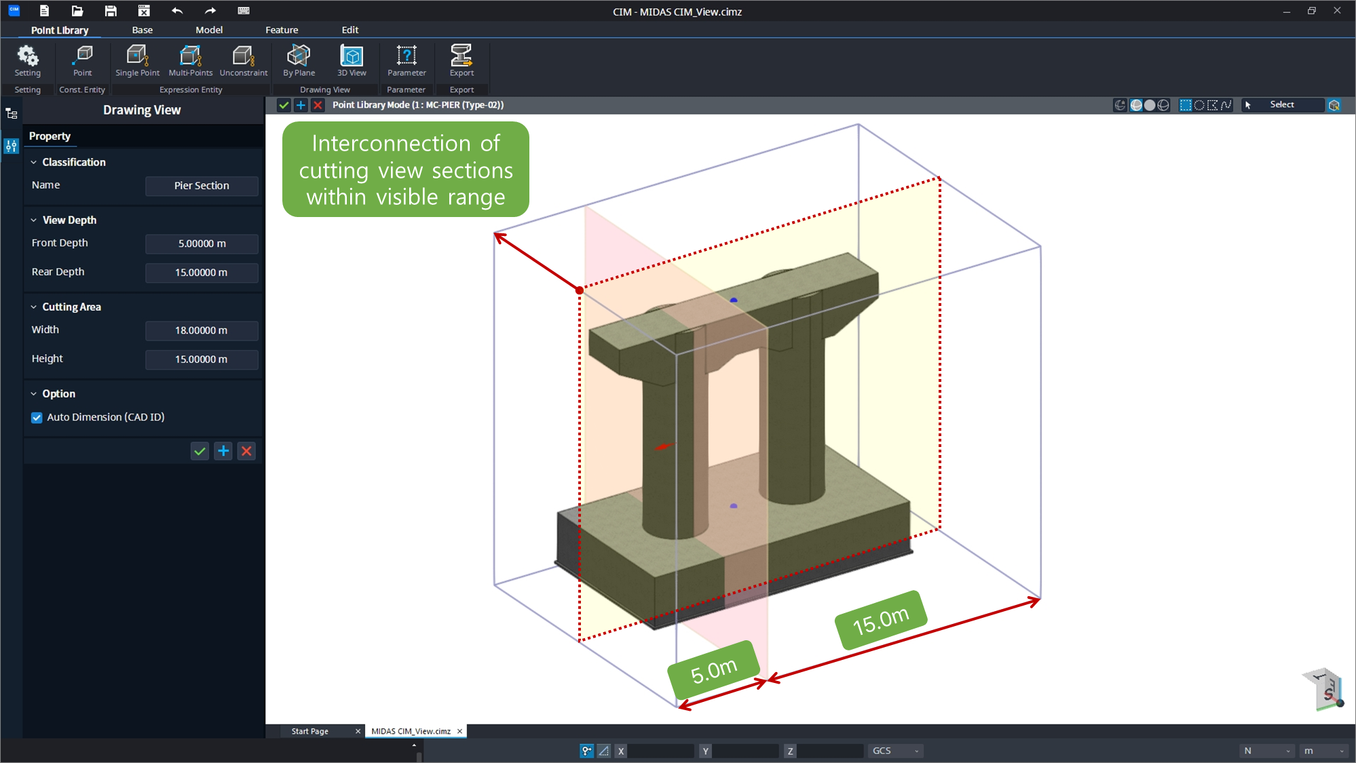Open the Select mode dropdown
Image resolution: width=1356 pixels, height=763 pixels.
(x=1283, y=105)
